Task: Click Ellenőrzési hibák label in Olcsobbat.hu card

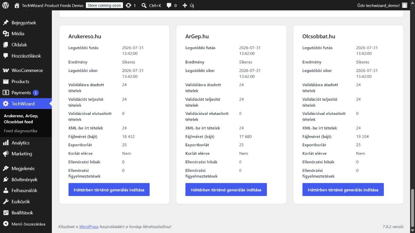Action: tap(318, 162)
